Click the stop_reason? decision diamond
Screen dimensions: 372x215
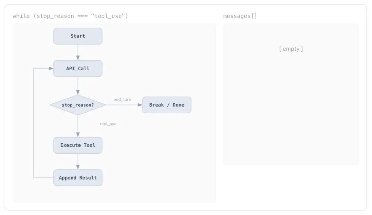click(x=78, y=105)
